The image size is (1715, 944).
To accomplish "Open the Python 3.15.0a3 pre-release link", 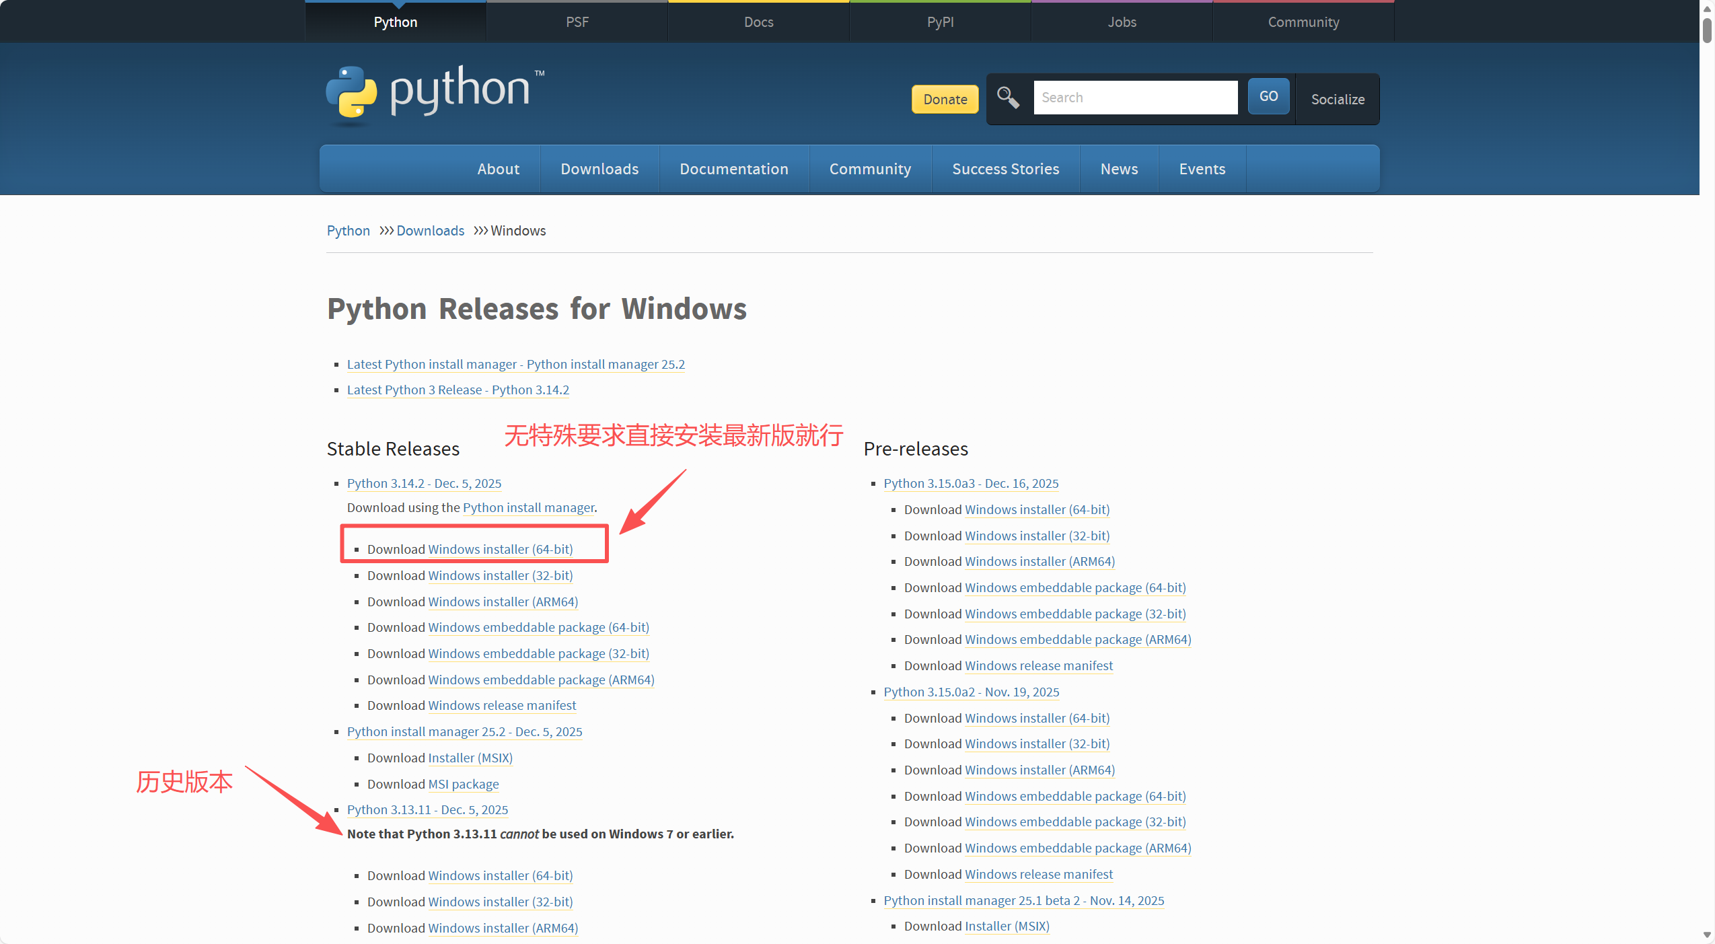I will pyautogui.click(x=970, y=484).
